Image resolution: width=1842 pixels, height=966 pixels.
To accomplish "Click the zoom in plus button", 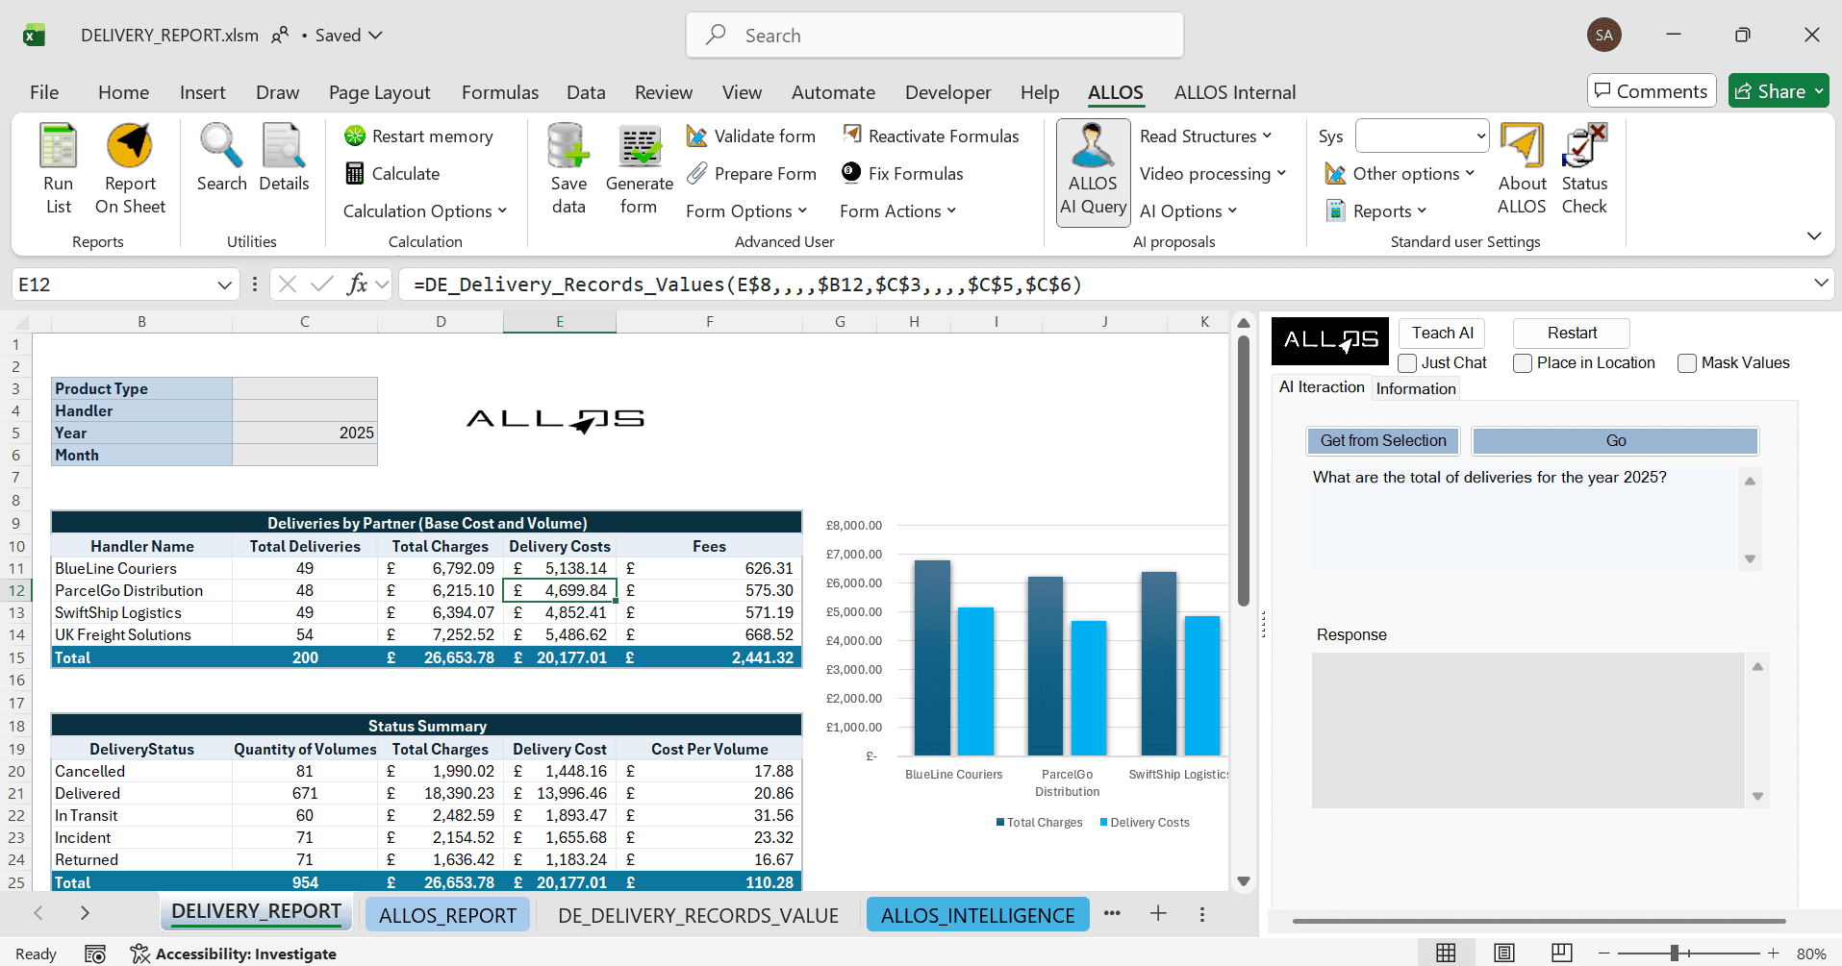I will [x=1773, y=953].
